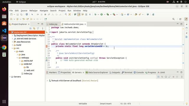The height and width of the screenshot is (106, 189).
Task: Switch to the Data Source Explorer tab
Action: coord(97,72)
